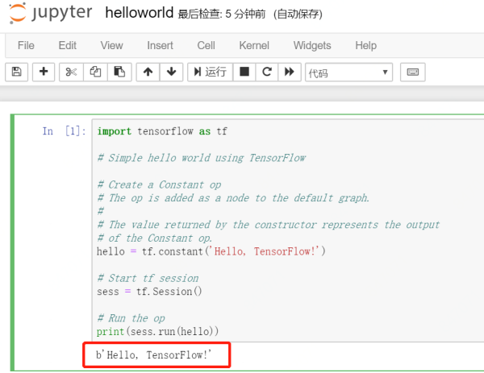484x373 pixels.
Task: Move the cell up with up arrow
Action: (148, 73)
